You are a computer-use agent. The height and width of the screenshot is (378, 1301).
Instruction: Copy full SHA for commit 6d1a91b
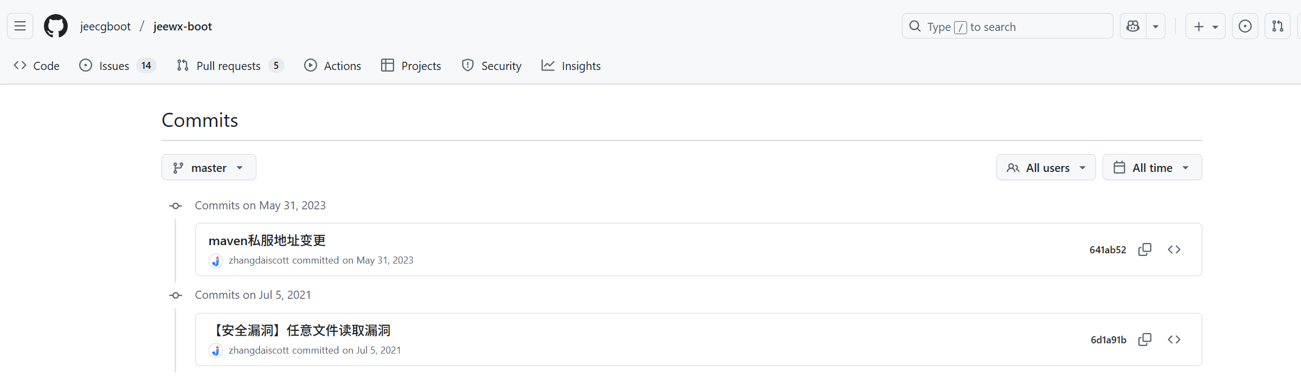click(x=1145, y=339)
